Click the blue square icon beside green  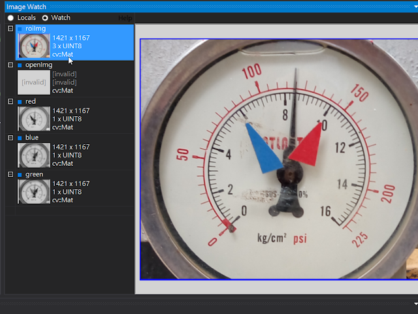pos(20,175)
